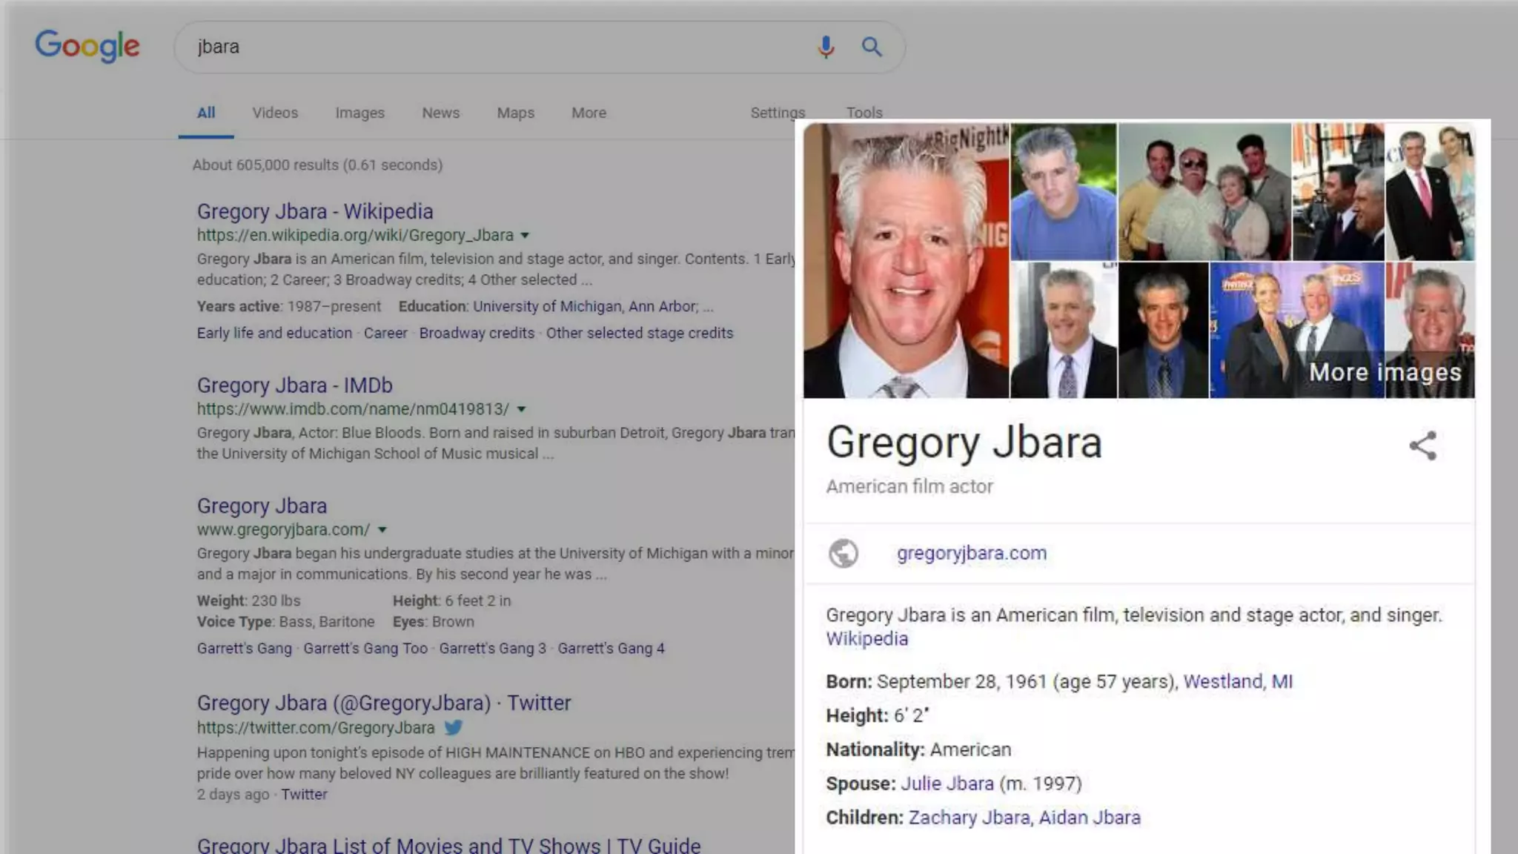
Task: Expand the dropdown arrow after IMDb URL
Action: point(521,409)
